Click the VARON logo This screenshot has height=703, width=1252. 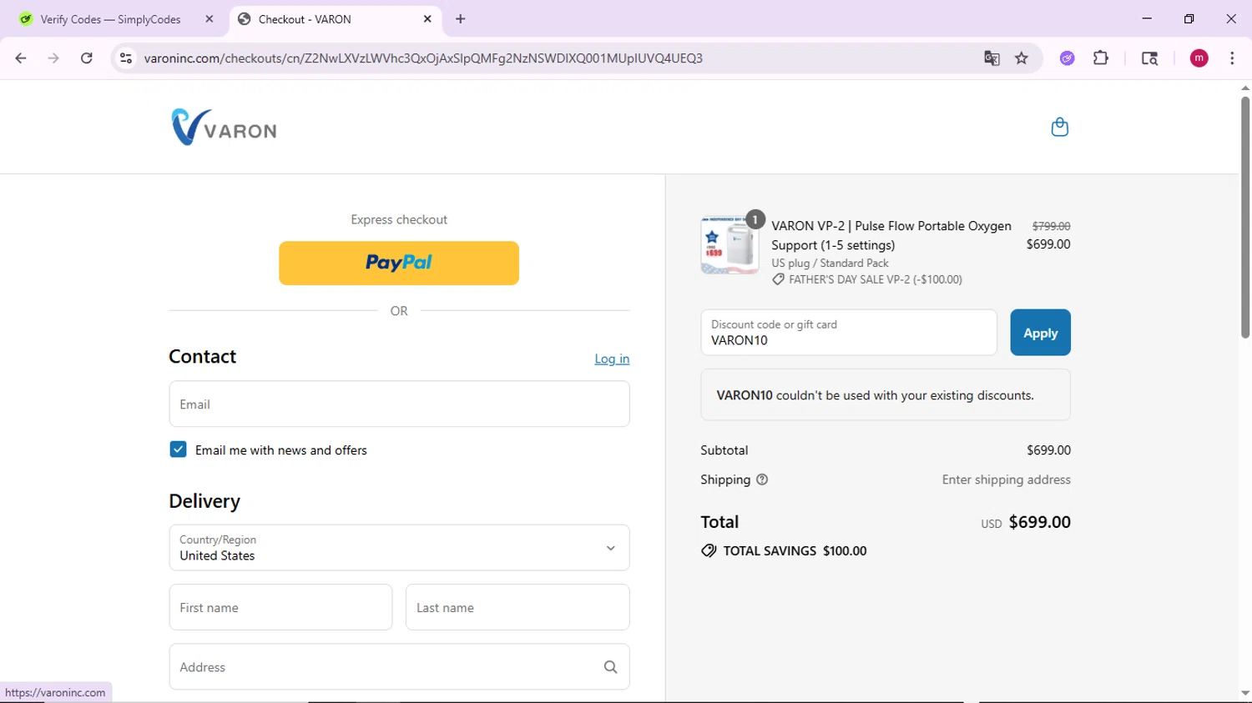coord(225,128)
